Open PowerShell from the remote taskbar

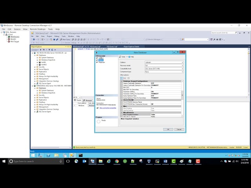click(48, 155)
